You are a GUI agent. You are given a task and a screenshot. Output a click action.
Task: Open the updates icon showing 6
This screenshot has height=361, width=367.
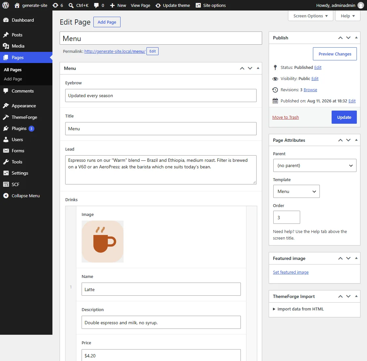[55, 5]
